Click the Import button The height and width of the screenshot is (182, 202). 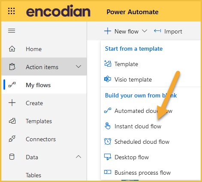click(168, 31)
